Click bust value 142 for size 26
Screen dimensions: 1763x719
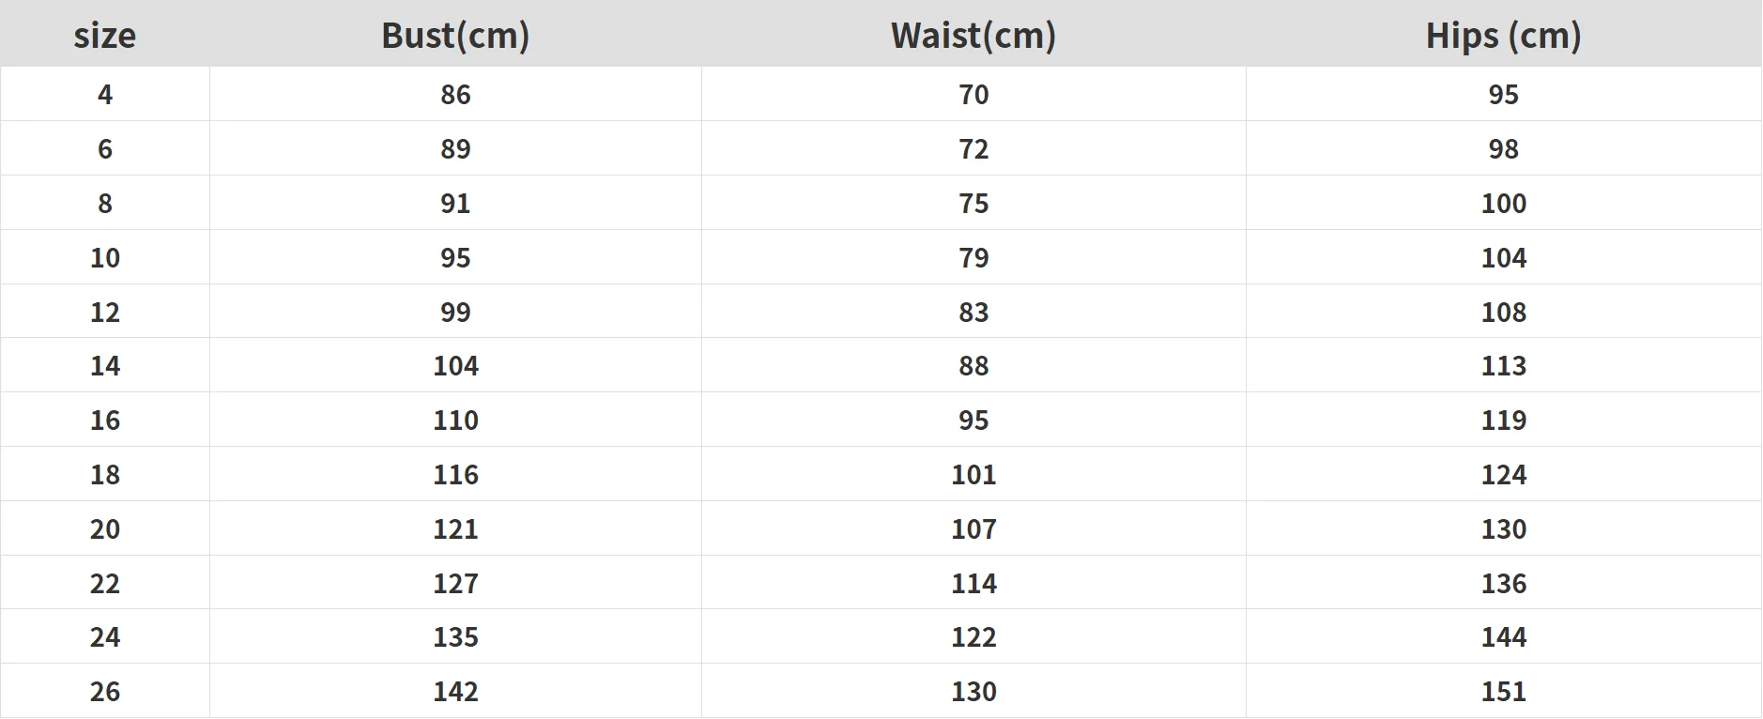[x=455, y=692]
